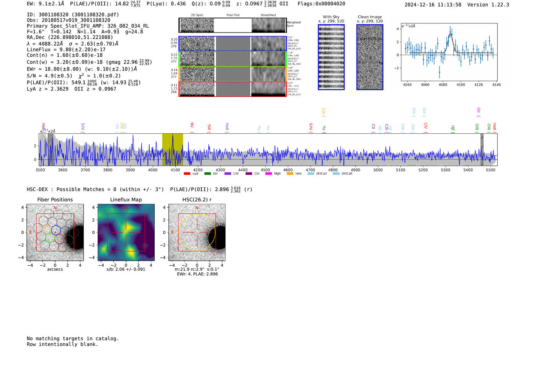The image size is (536, 365).
Task: Click the red fiber circle in Fiber Positions
Action: 59,239
